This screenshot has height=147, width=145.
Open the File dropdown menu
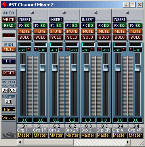click(x=9, y=109)
